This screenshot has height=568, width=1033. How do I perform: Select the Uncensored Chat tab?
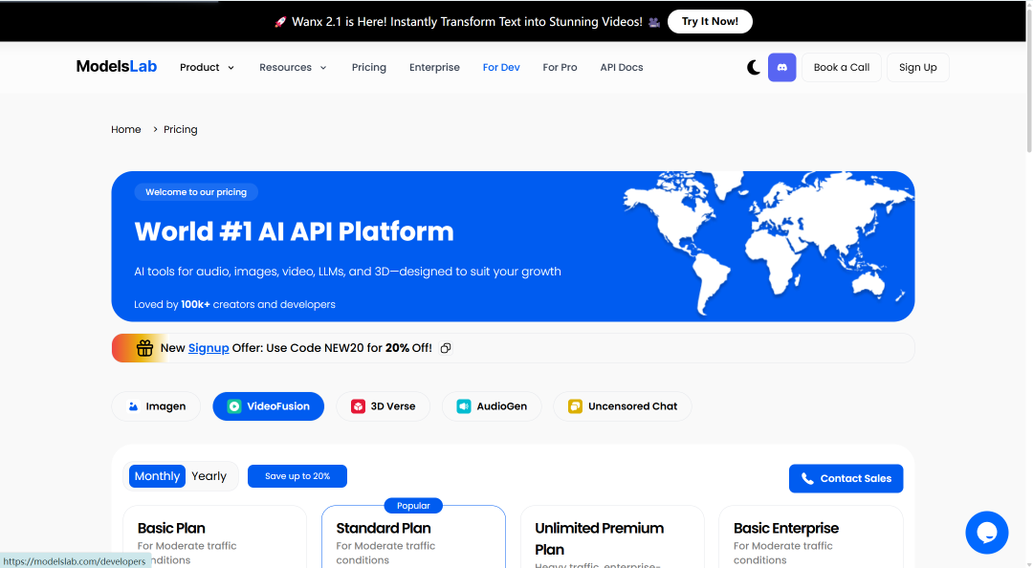click(x=623, y=405)
